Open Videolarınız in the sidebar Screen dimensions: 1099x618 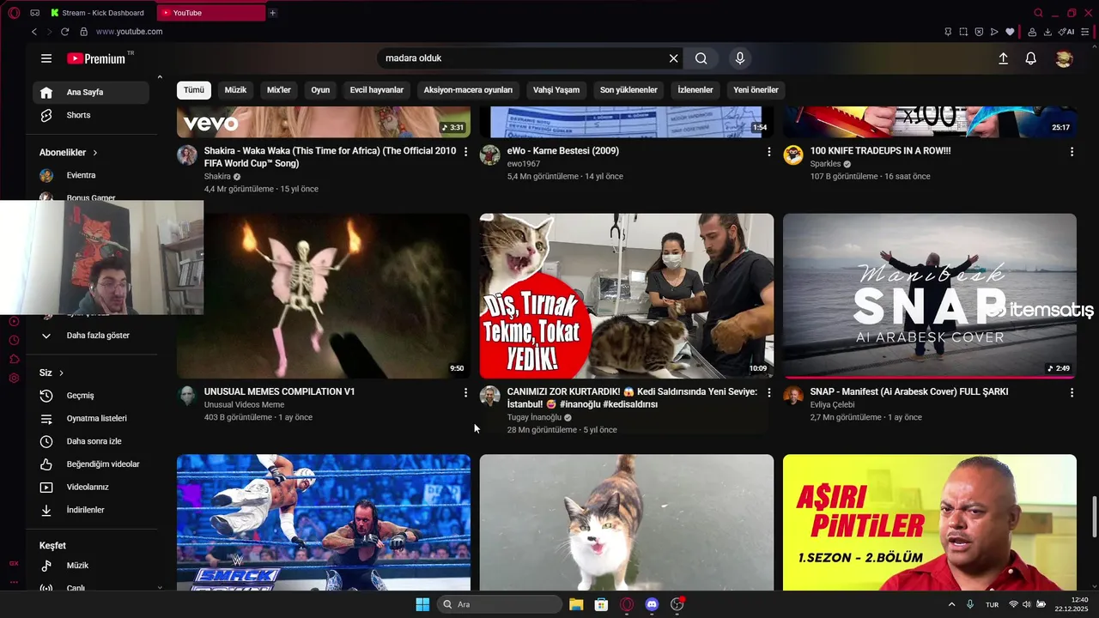coord(91,488)
